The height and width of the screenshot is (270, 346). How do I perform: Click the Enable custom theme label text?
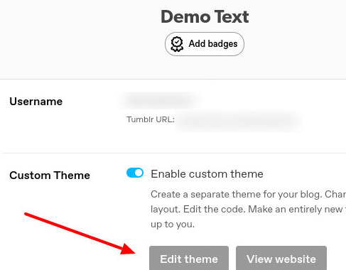pyautogui.click(x=207, y=174)
